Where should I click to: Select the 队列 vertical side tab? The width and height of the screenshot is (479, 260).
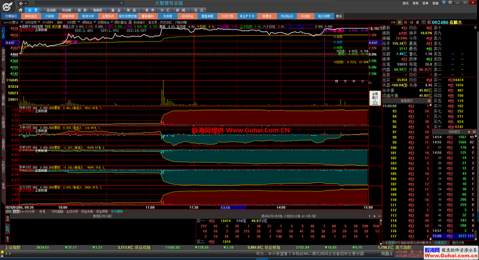7,229
